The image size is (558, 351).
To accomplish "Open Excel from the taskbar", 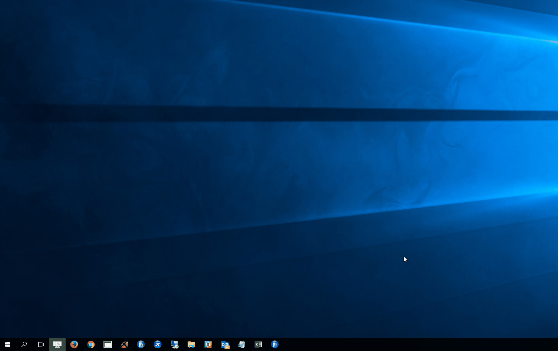I will (x=258, y=345).
